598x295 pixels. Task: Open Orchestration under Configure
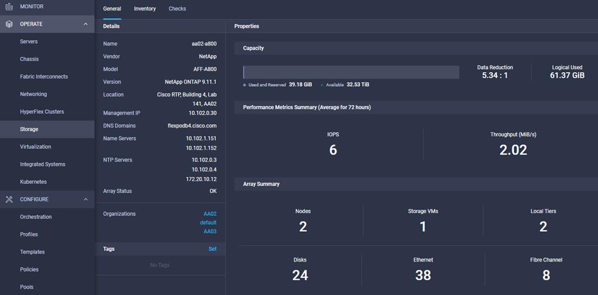point(36,217)
